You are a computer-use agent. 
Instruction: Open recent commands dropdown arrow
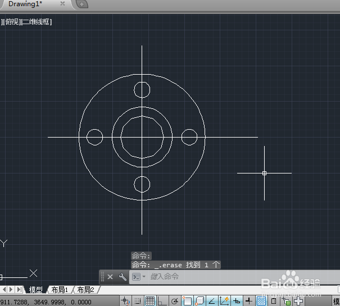(144, 277)
